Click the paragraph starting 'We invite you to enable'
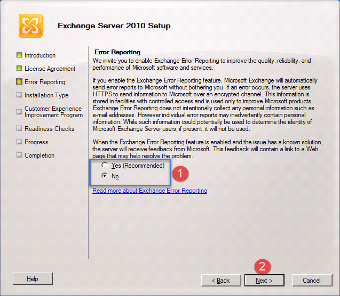Screen dimensions: 340x296 [x=202, y=64]
